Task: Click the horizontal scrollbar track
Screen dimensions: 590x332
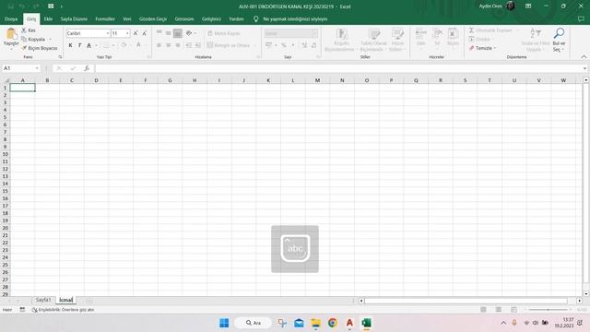Action: coord(466,301)
